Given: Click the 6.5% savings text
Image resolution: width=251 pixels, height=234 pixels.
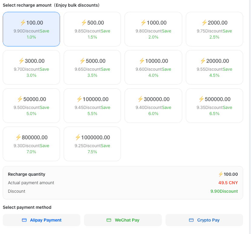Looking at the screenshot, I should (x=214, y=114).
